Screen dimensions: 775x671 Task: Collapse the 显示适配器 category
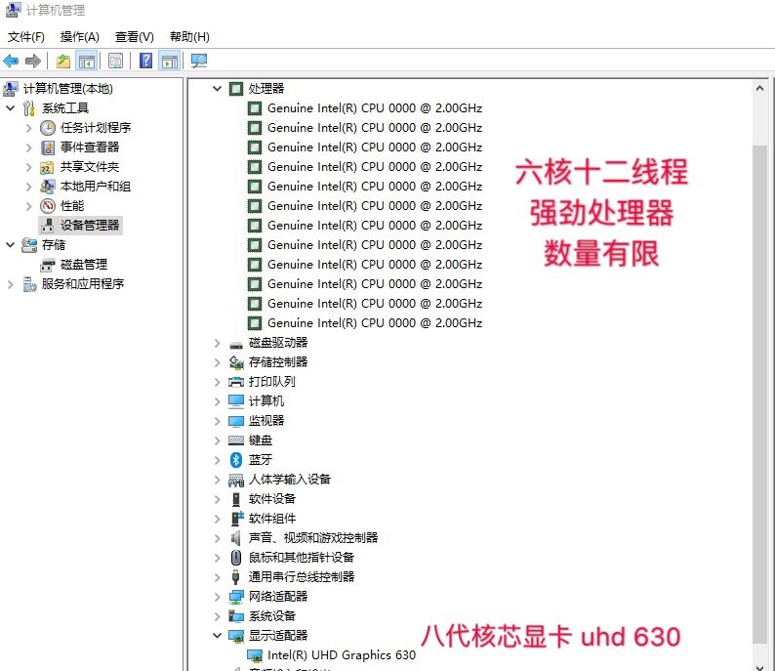217,636
